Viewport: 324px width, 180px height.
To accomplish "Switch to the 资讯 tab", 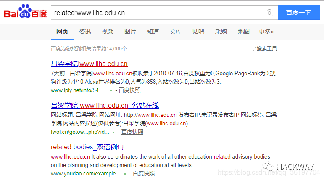I will [85, 32].
